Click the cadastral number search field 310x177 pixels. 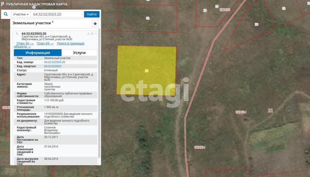(x=57, y=14)
